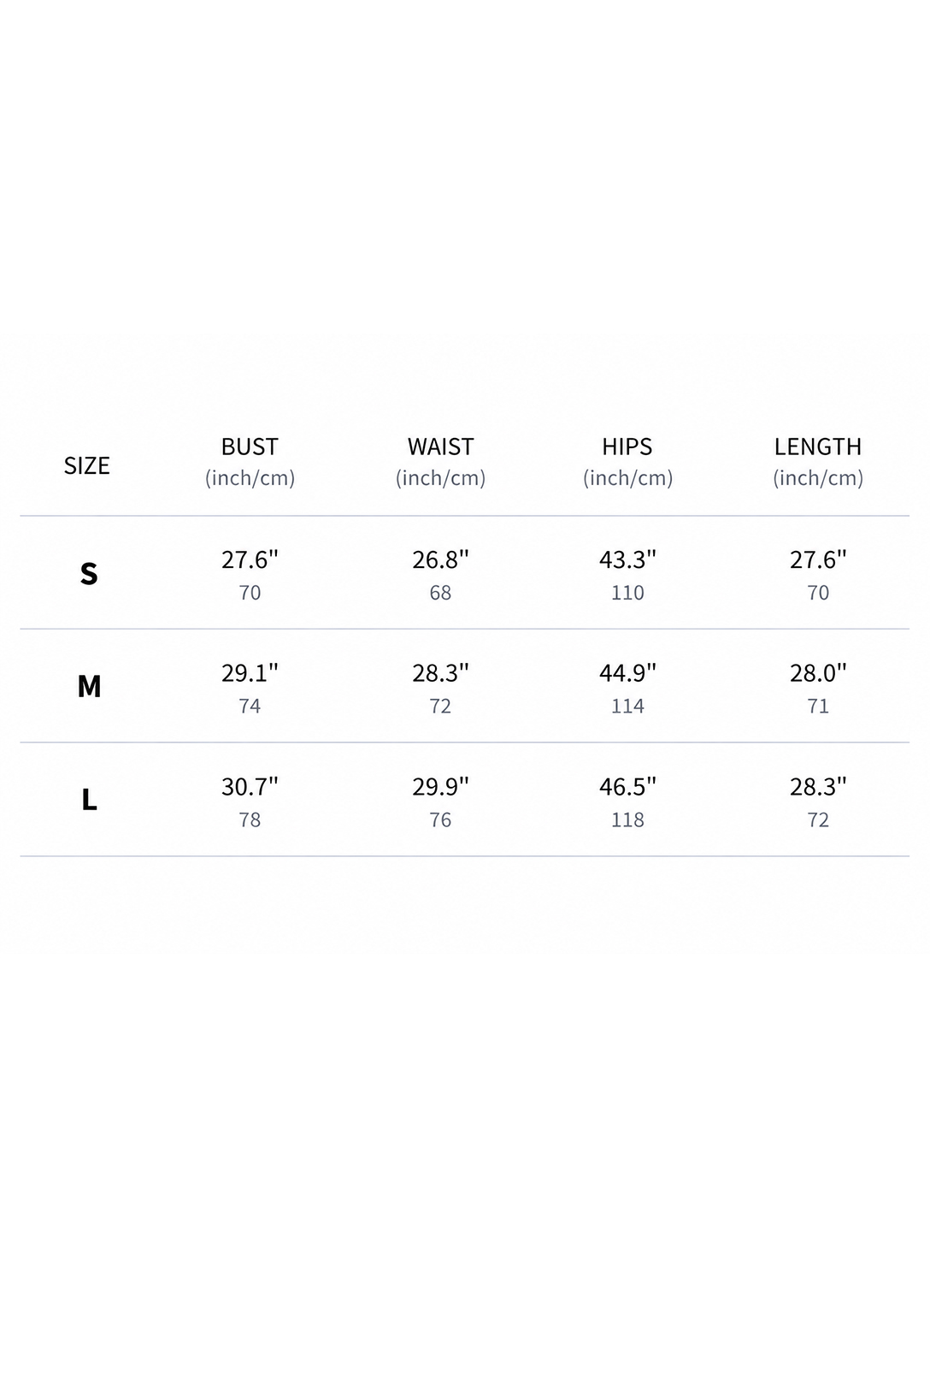The image size is (930, 1396).
Task: Select the size S row label
Action: [x=89, y=573]
